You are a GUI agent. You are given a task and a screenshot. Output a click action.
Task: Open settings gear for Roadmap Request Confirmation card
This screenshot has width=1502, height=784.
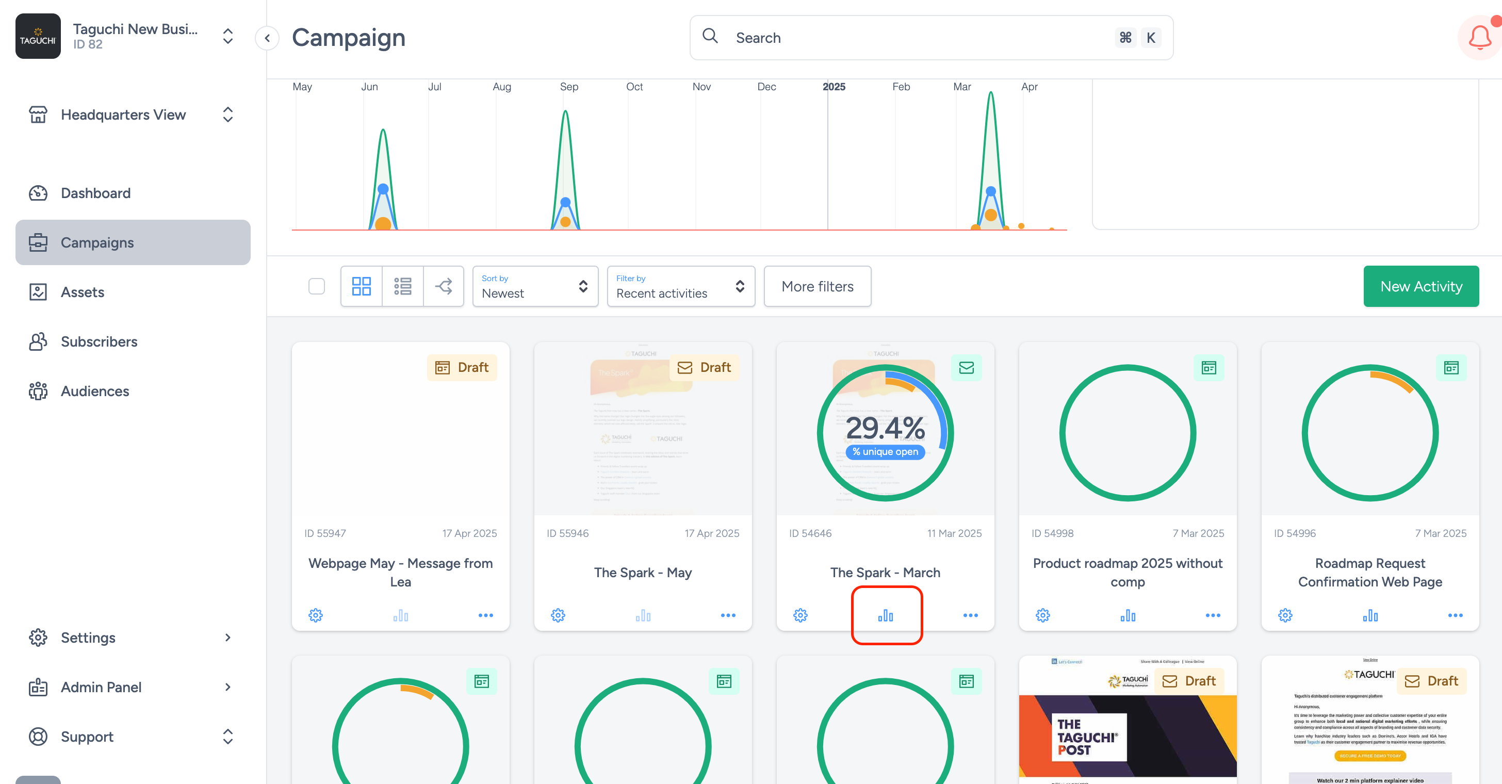click(x=1286, y=615)
